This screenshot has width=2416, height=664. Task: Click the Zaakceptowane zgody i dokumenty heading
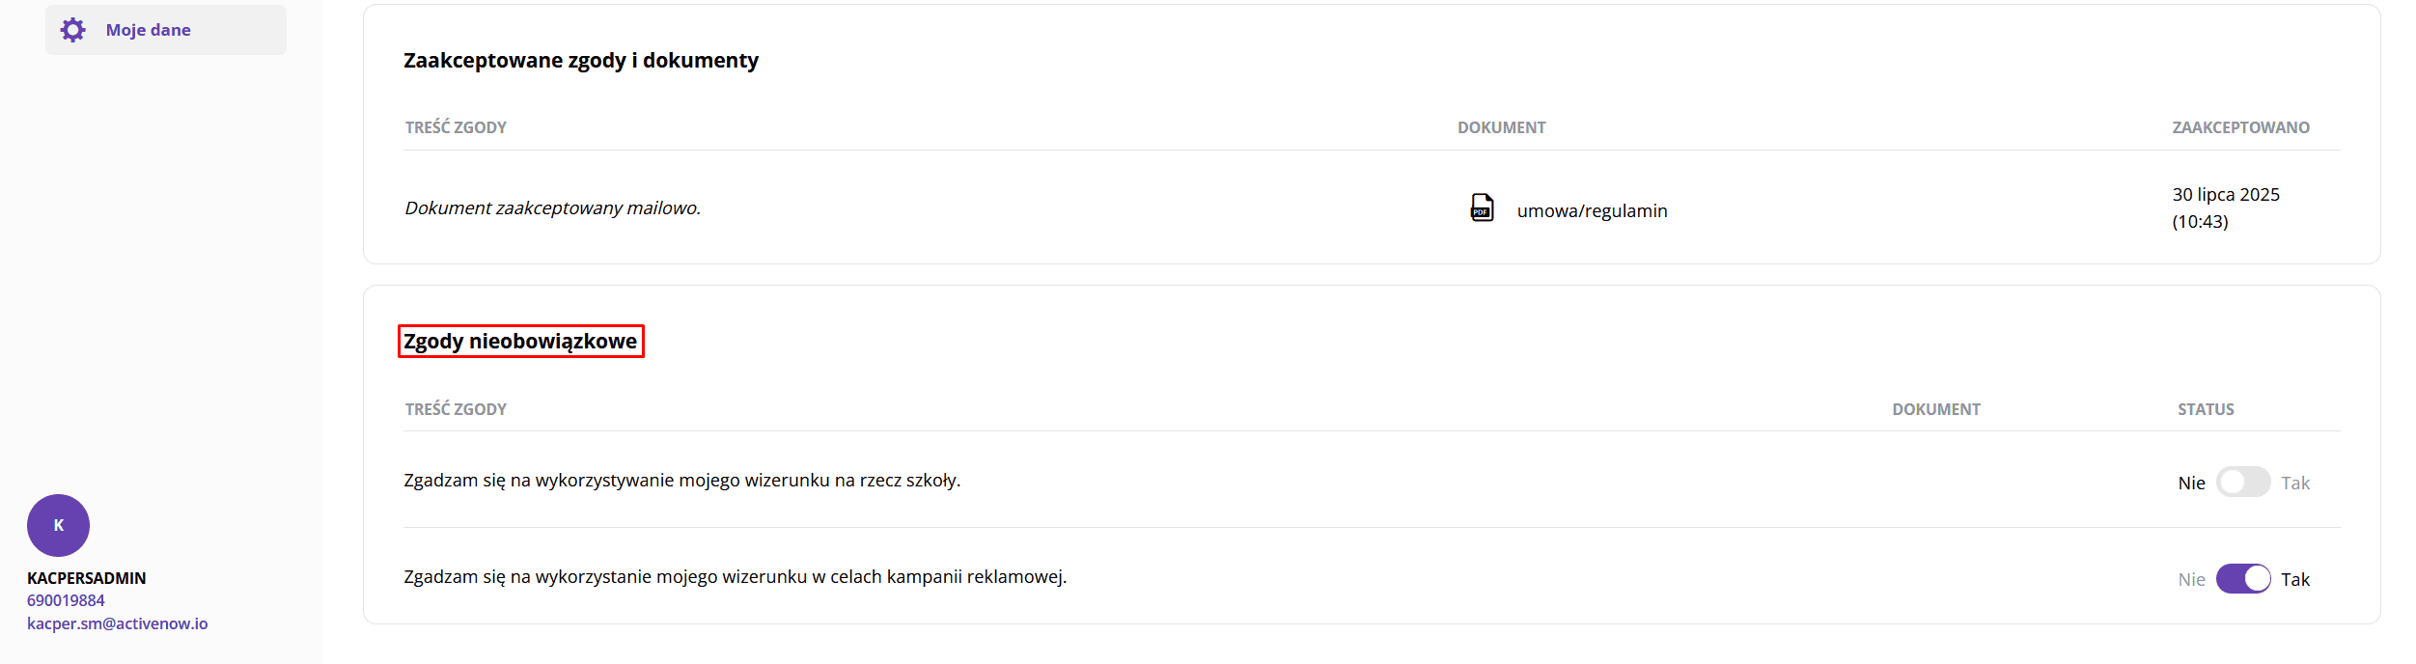tap(581, 60)
